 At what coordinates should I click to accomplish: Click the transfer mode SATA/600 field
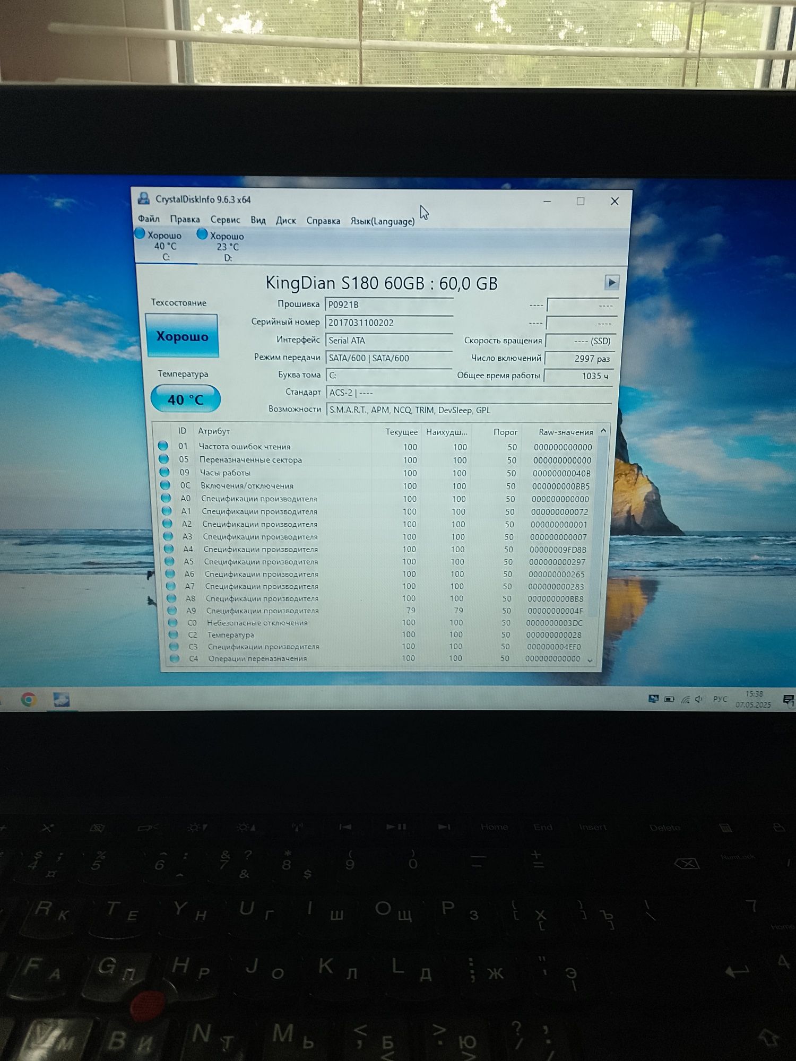389,358
